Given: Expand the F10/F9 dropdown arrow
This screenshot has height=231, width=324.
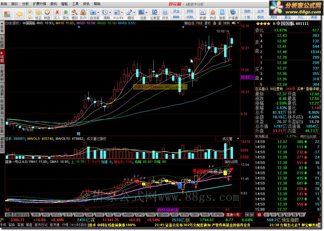Looking at the screenshot, I should 122,12.
